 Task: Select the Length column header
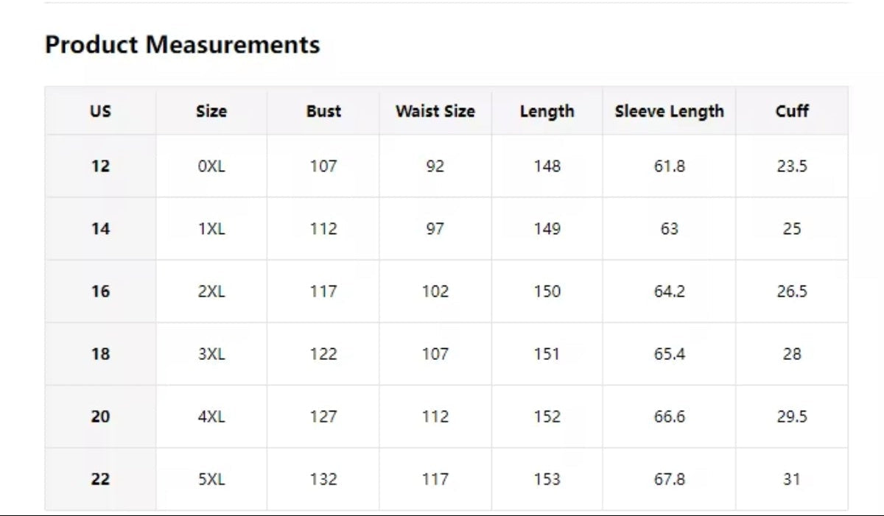tap(547, 112)
